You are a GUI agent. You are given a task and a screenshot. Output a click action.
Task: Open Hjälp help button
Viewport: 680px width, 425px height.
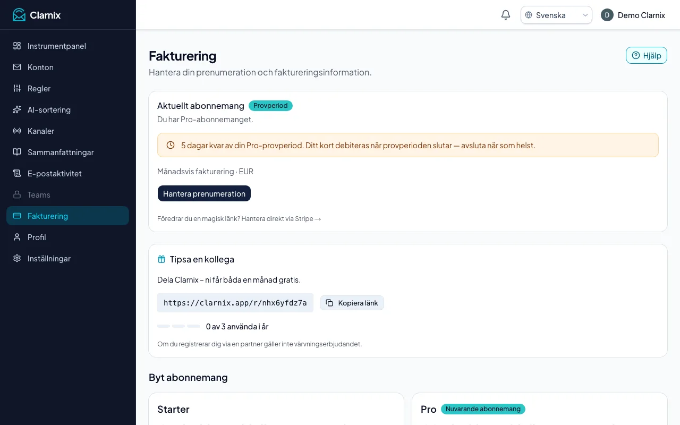pos(646,55)
